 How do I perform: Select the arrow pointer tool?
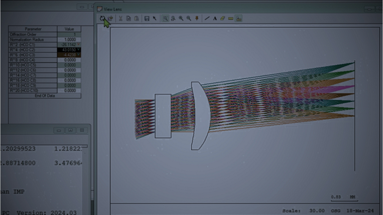point(155,19)
